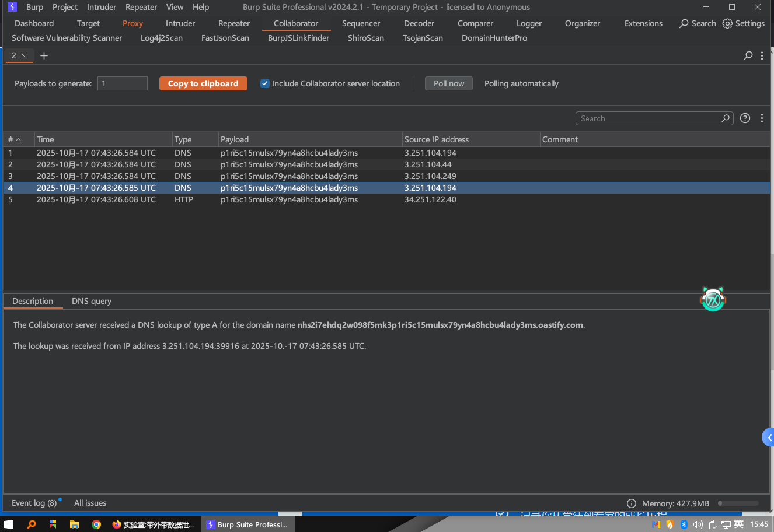Viewport: 774px width, 532px height.
Task: Click the input language indicator 英
Action: click(x=739, y=524)
